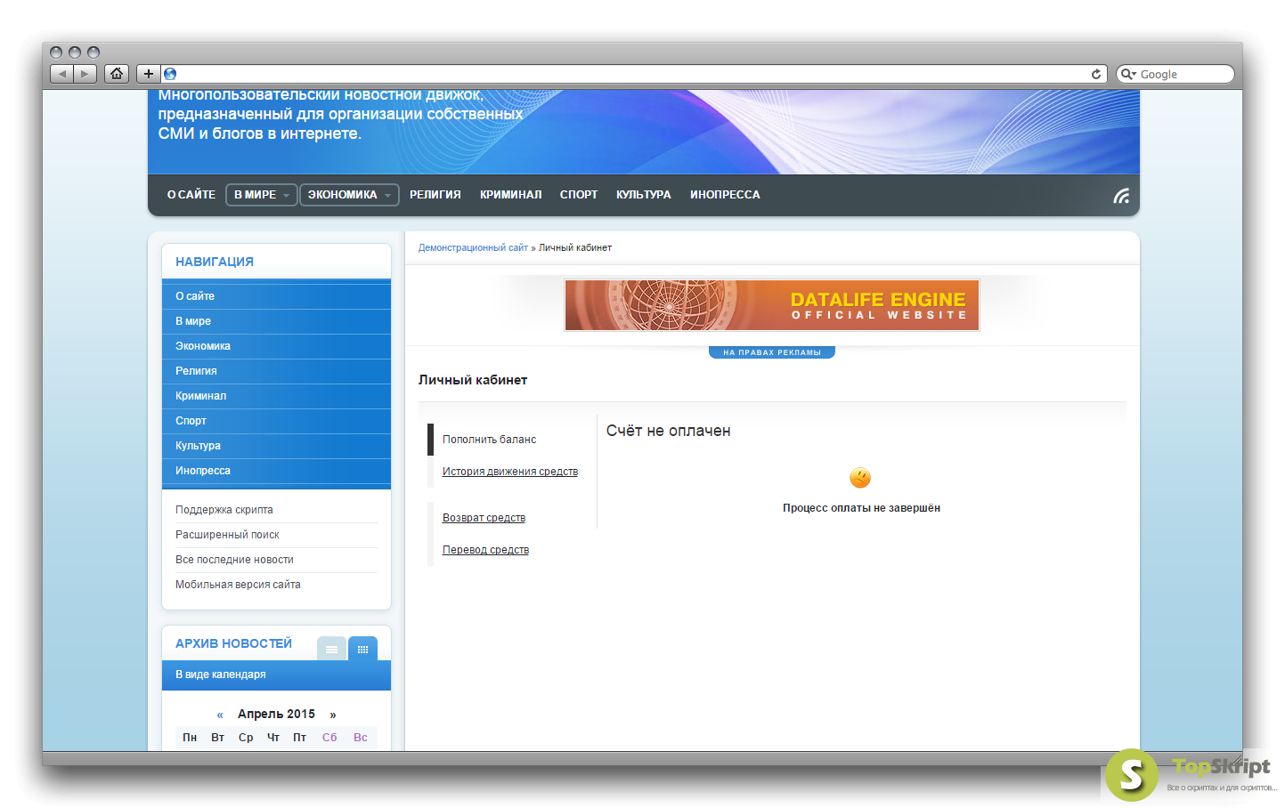Open Все последние новости link

(x=234, y=560)
